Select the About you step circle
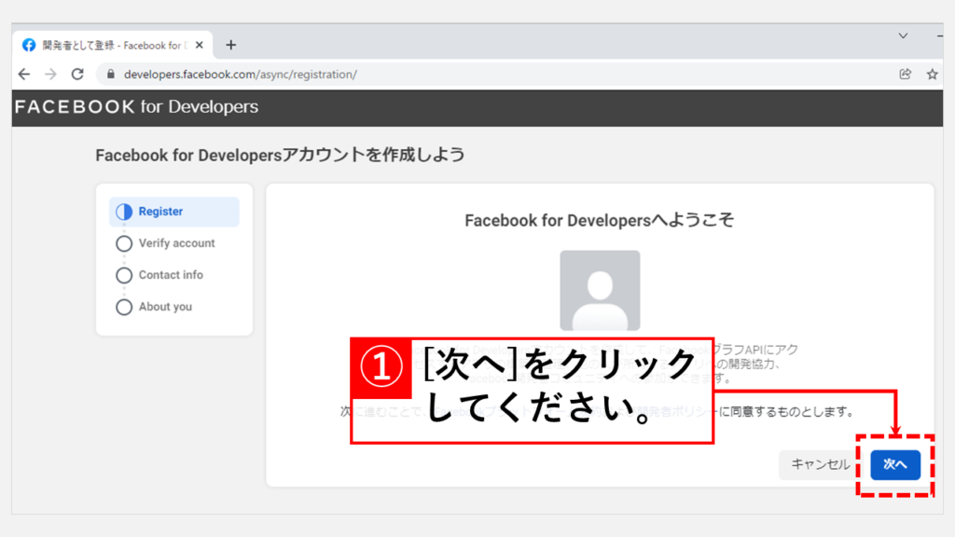 click(124, 307)
